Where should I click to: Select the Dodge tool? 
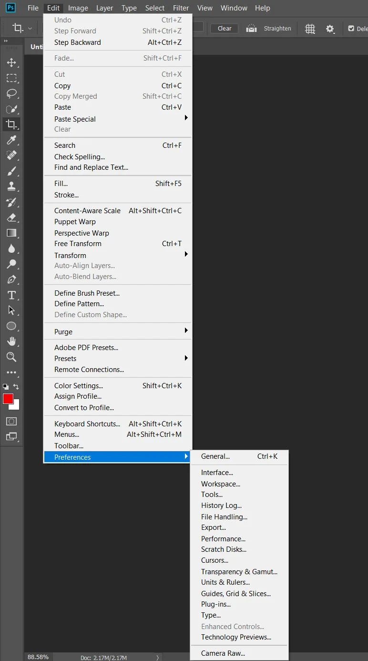11,264
